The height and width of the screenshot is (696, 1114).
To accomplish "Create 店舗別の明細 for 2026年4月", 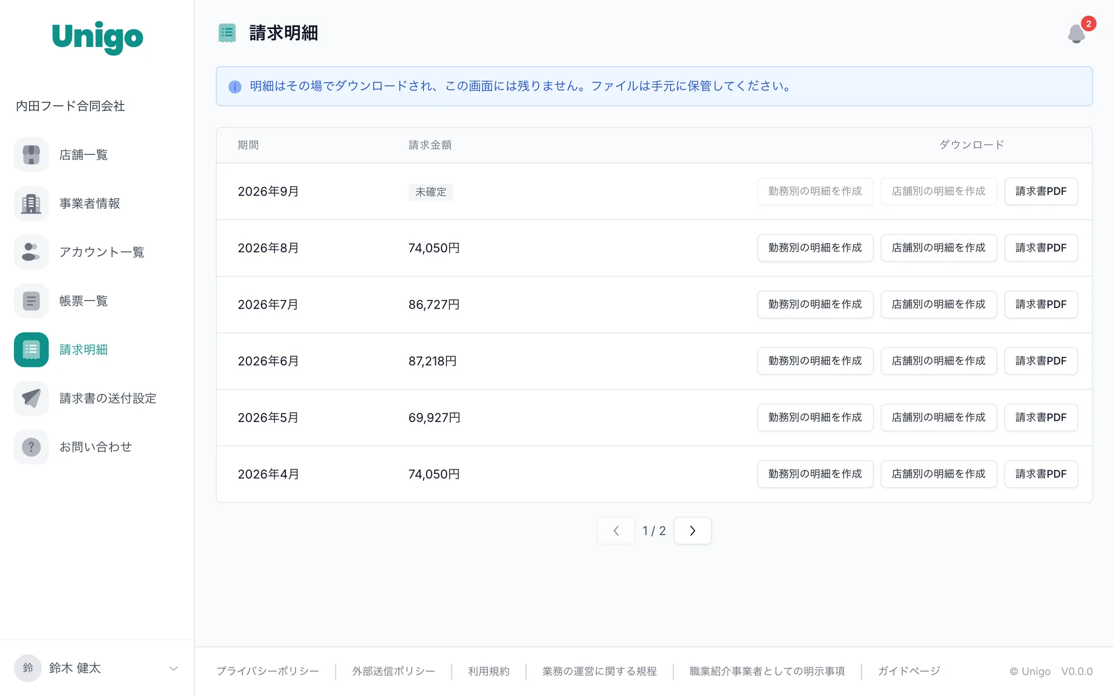I will pyautogui.click(x=939, y=474).
